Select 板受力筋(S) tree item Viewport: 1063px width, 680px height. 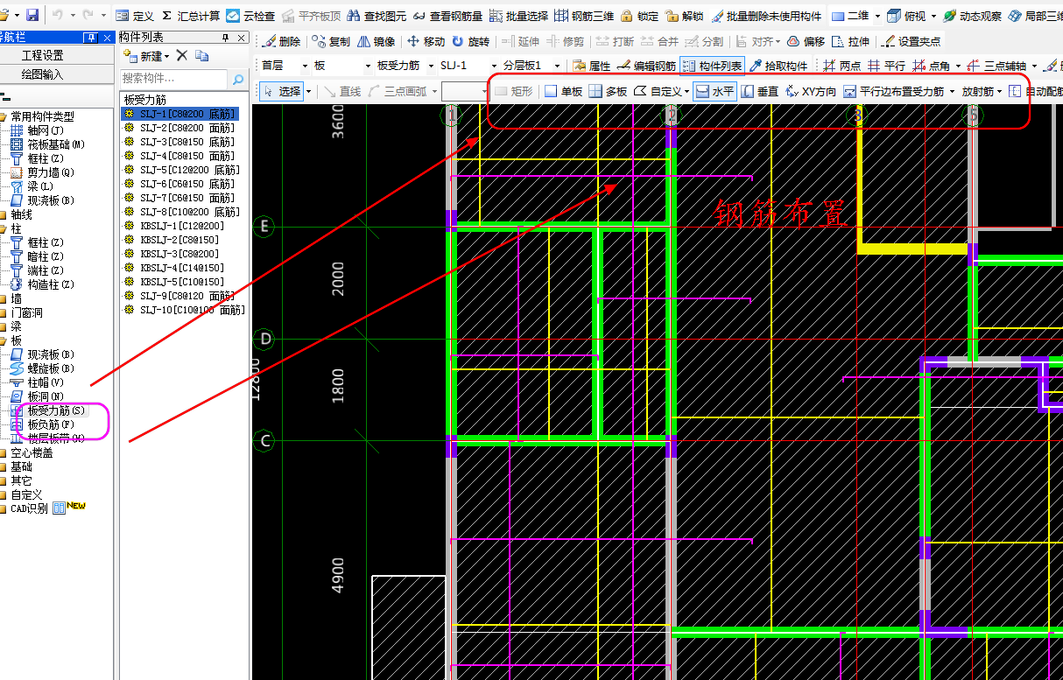[57, 410]
